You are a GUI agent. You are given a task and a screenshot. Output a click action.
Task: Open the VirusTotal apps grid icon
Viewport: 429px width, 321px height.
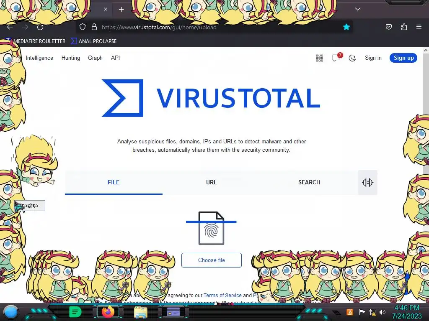pos(320,58)
